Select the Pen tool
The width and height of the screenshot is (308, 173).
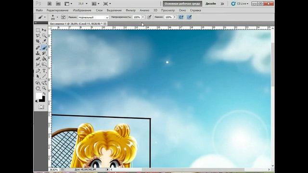point(38,71)
